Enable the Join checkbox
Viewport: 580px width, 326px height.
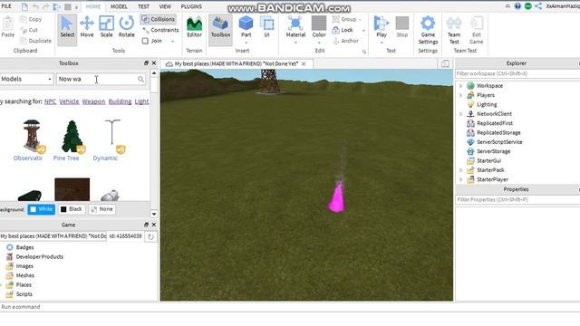click(x=145, y=41)
